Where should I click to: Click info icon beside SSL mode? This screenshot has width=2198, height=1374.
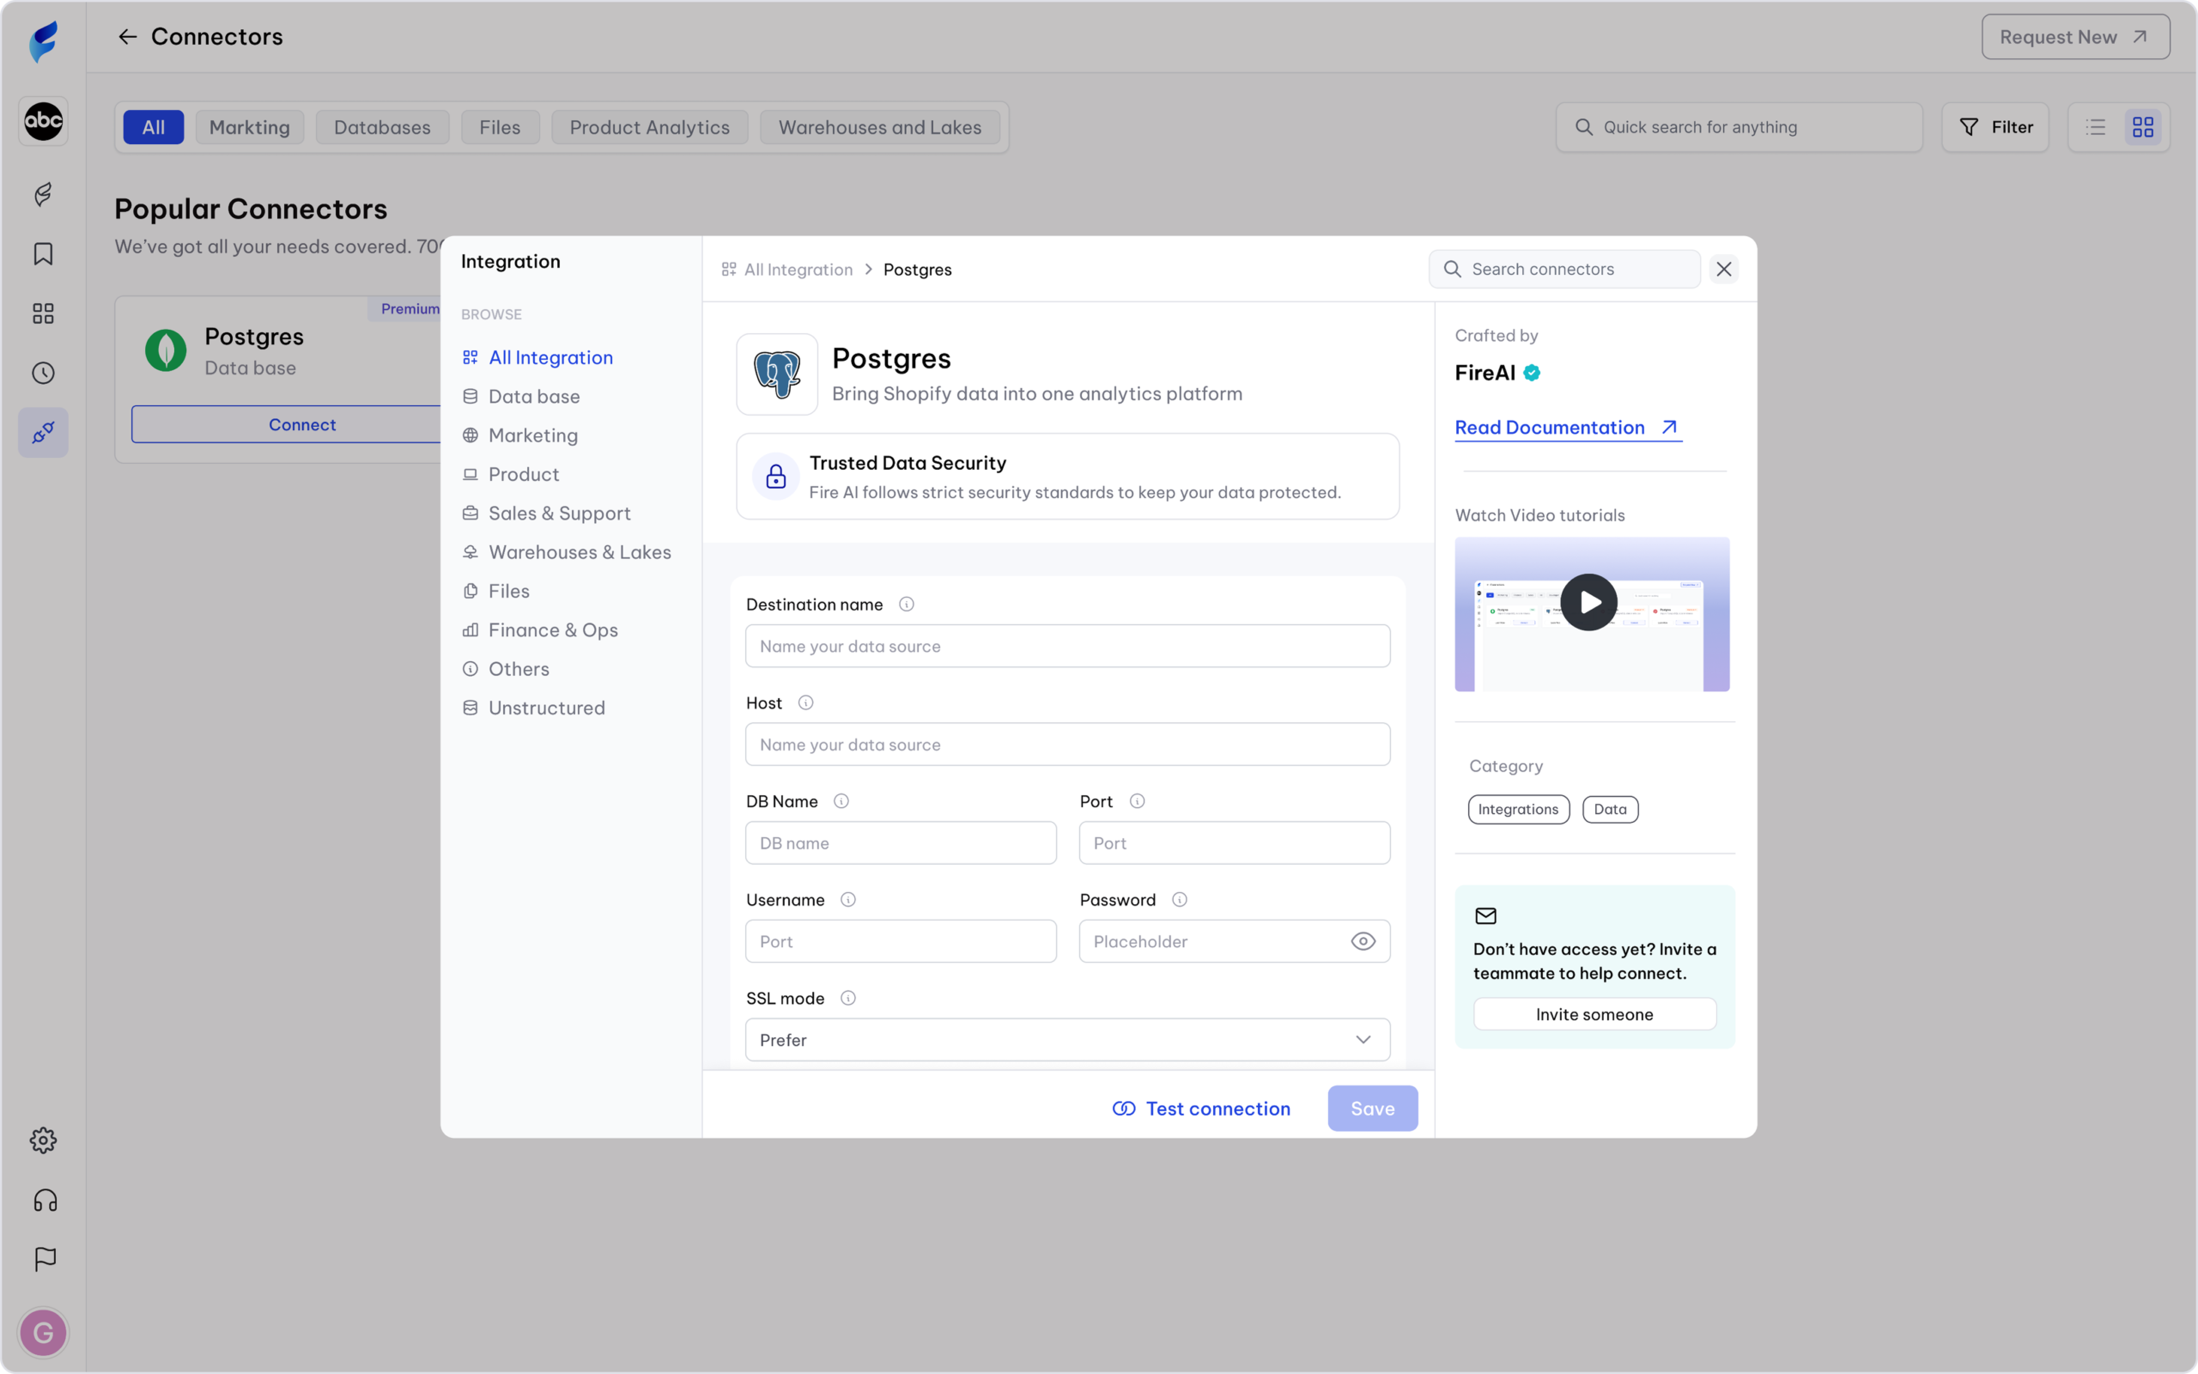coord(847,998)
